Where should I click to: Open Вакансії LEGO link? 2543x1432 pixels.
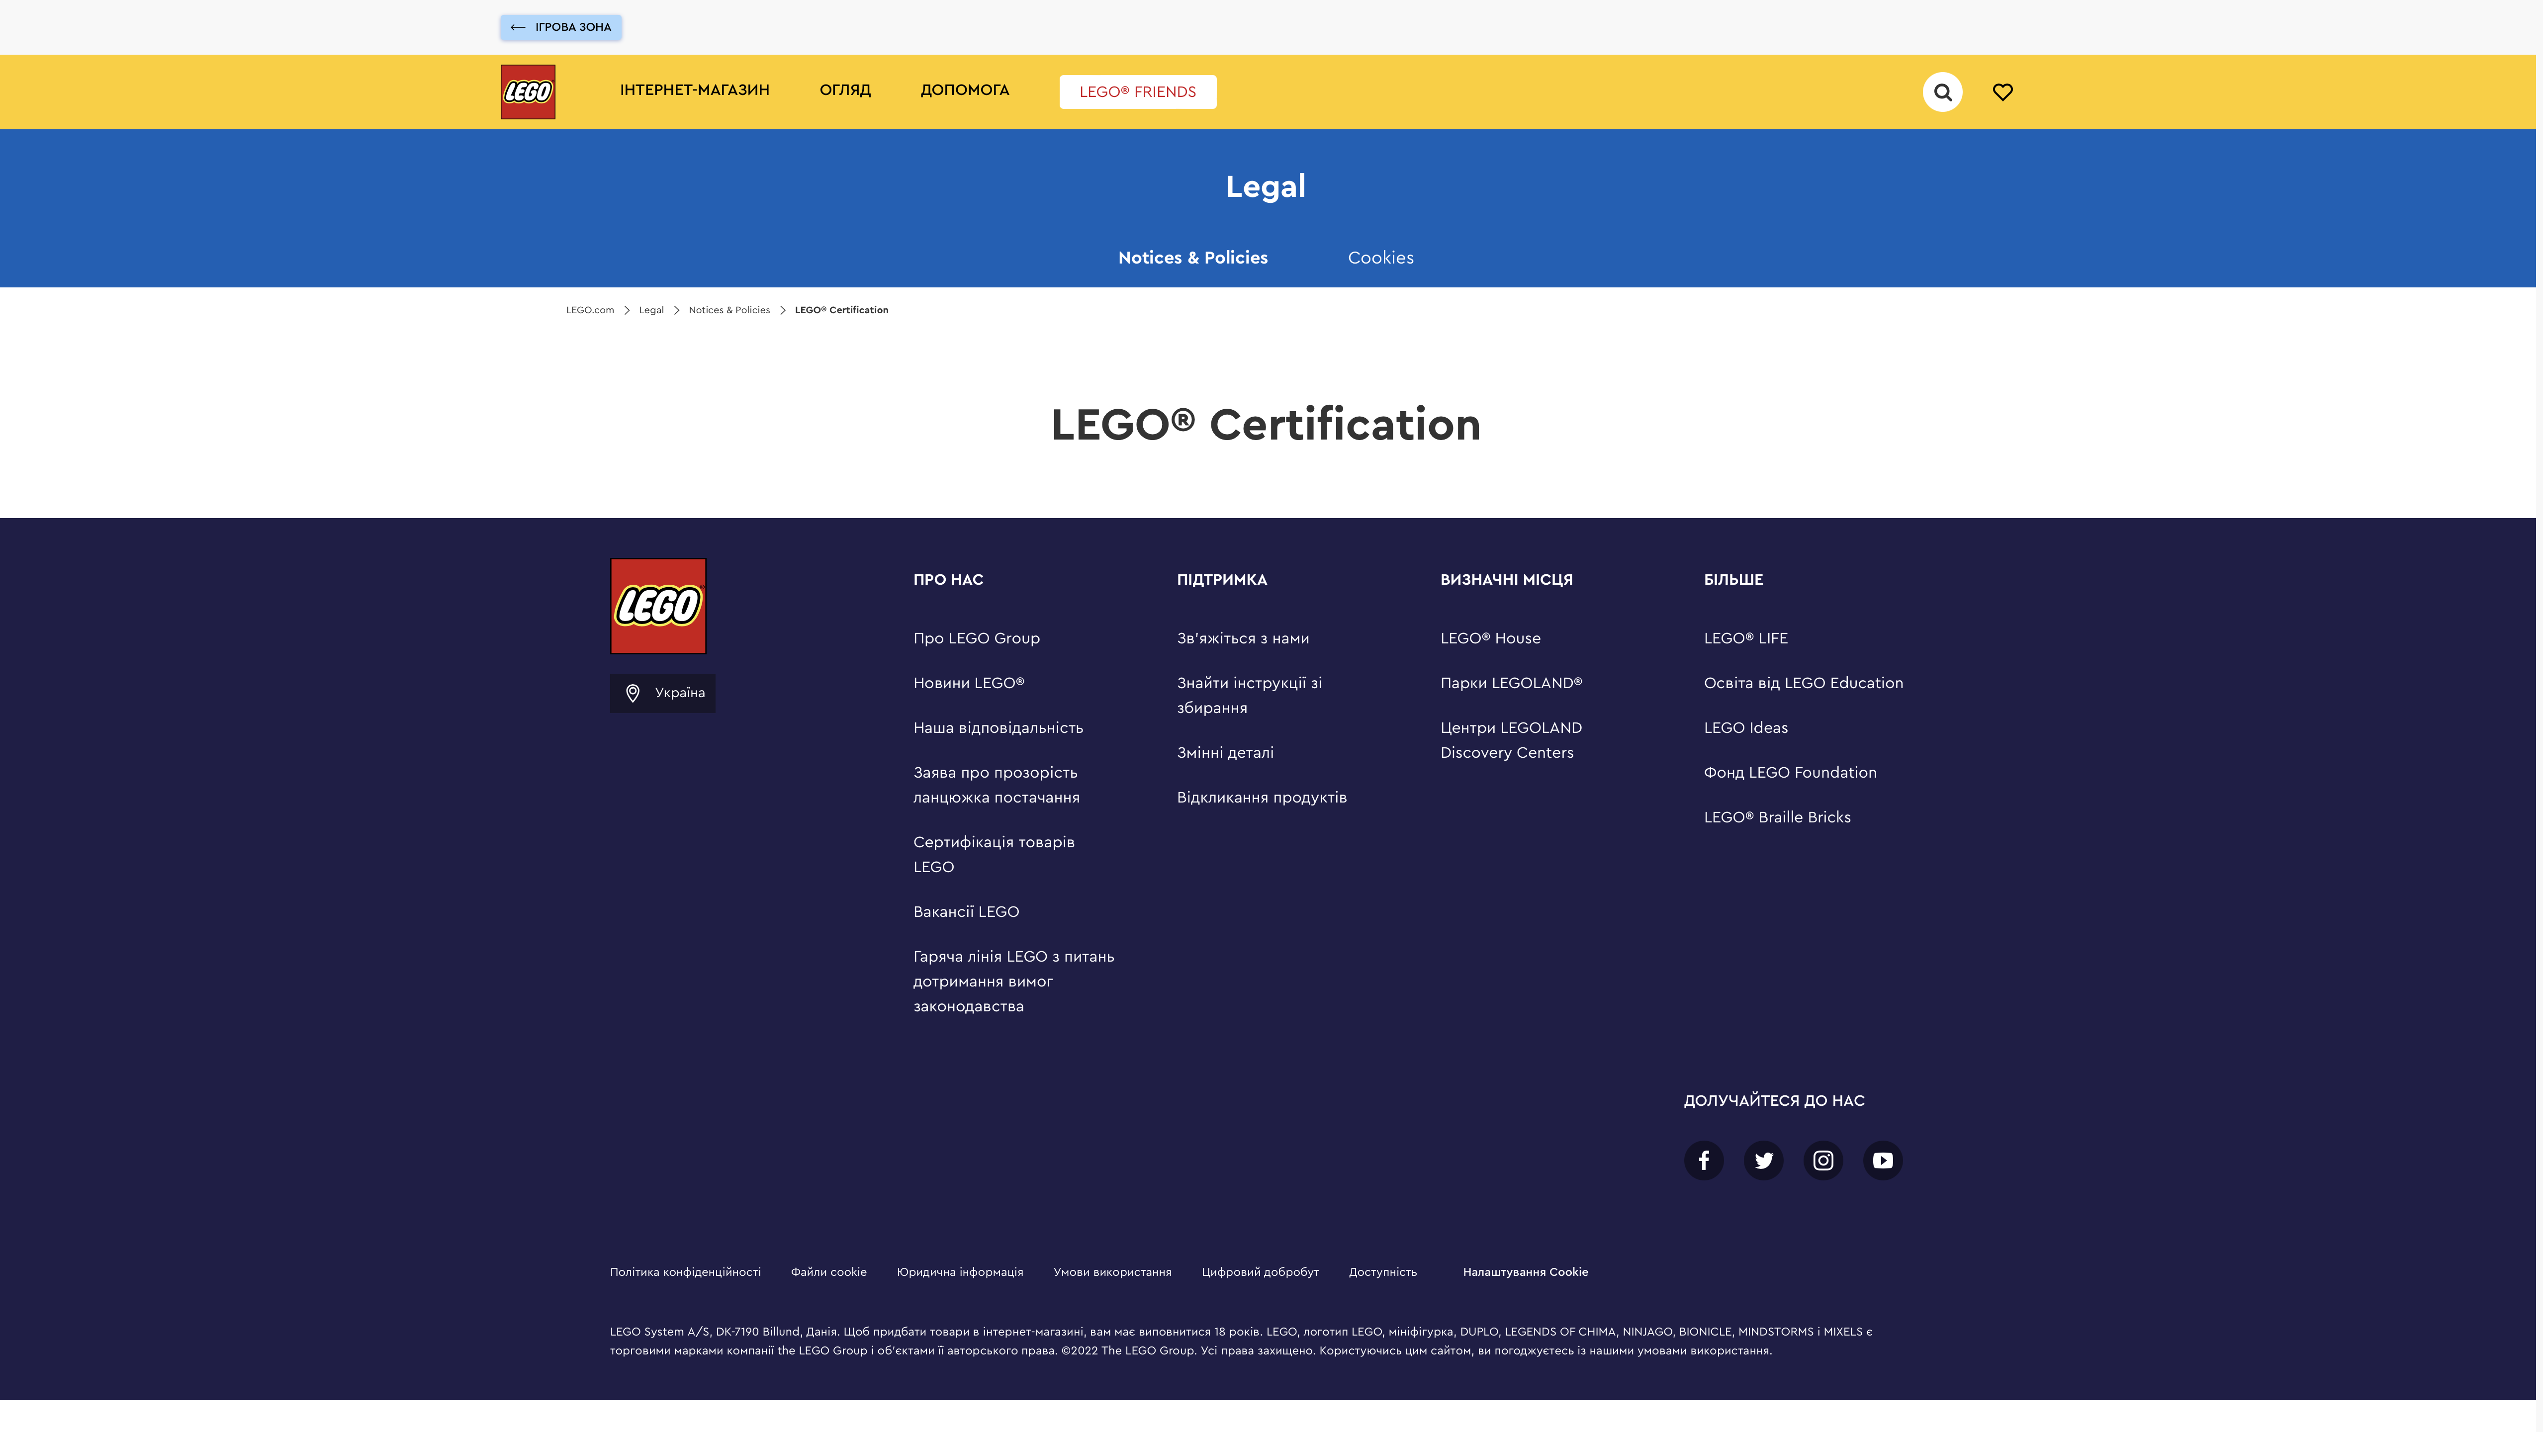966,912
